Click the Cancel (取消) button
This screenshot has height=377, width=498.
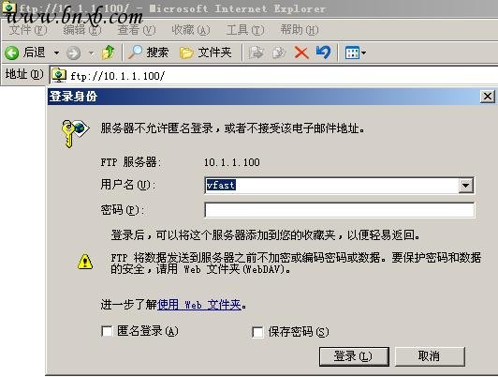coord(430,356)
